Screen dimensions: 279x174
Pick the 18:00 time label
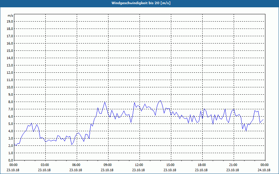202,165
